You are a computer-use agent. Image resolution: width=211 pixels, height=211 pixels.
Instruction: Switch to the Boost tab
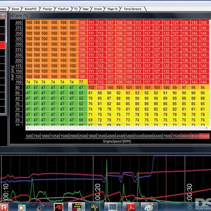pos(15,9)
